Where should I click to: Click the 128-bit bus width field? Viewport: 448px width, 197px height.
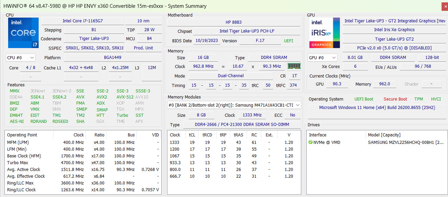click(432, 58)
